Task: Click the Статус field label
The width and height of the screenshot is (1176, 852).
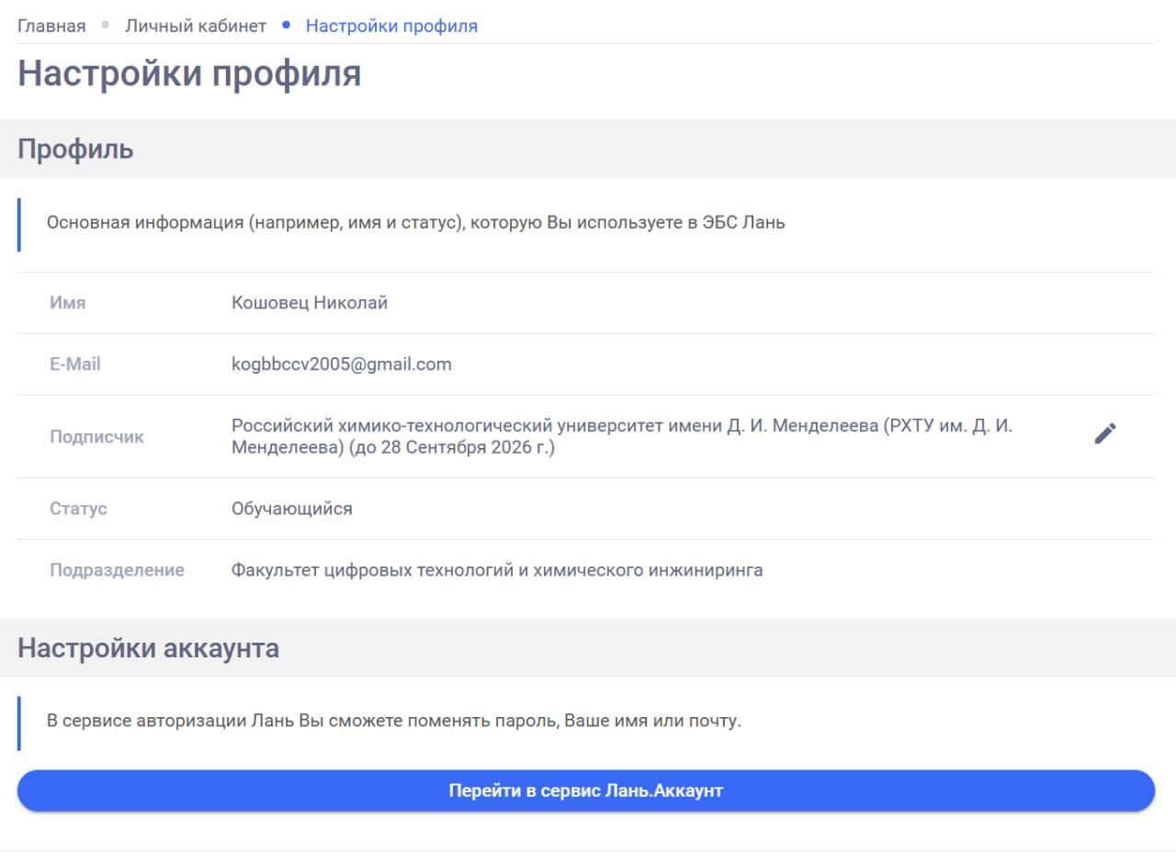Action: click(x=78, y=509)
